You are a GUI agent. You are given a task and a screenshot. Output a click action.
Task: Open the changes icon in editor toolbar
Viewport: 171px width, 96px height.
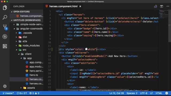(156, 6)
